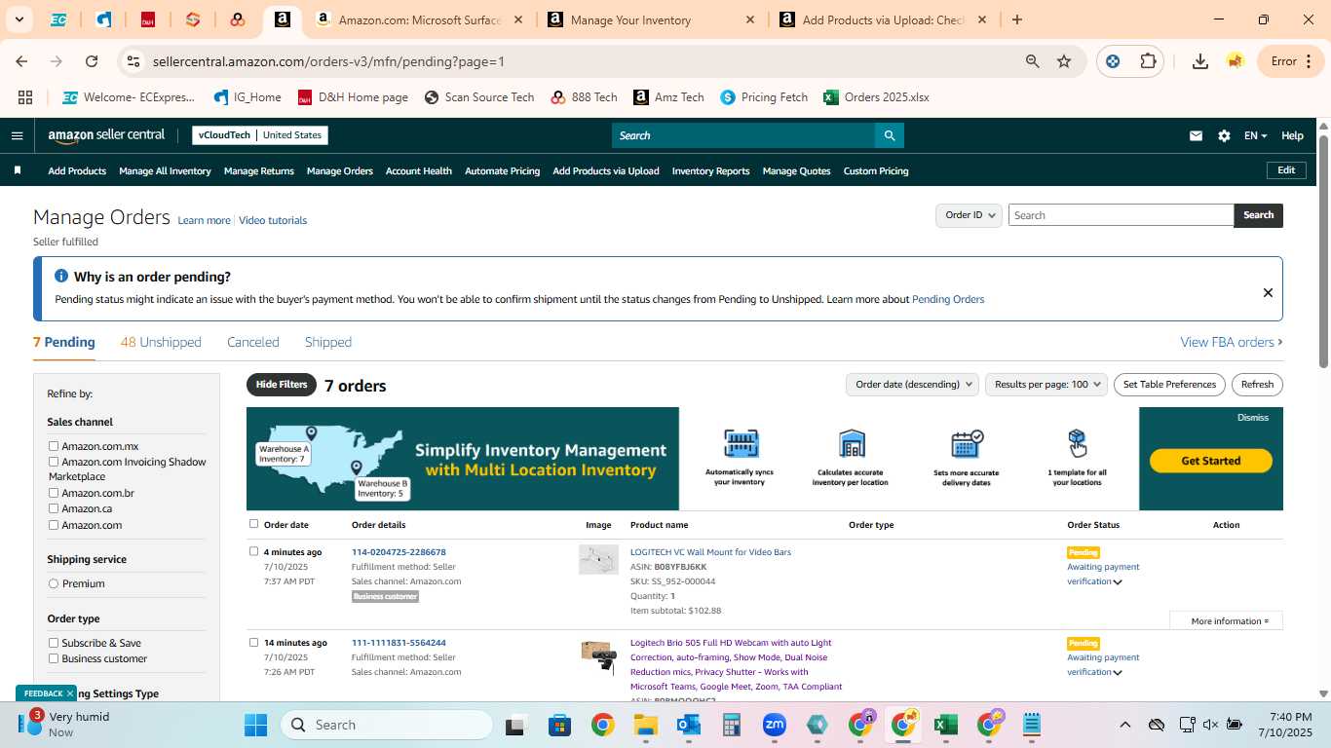Open Windows Start menu
Screen dimensions: 1331x748
(x=255, y=725)
